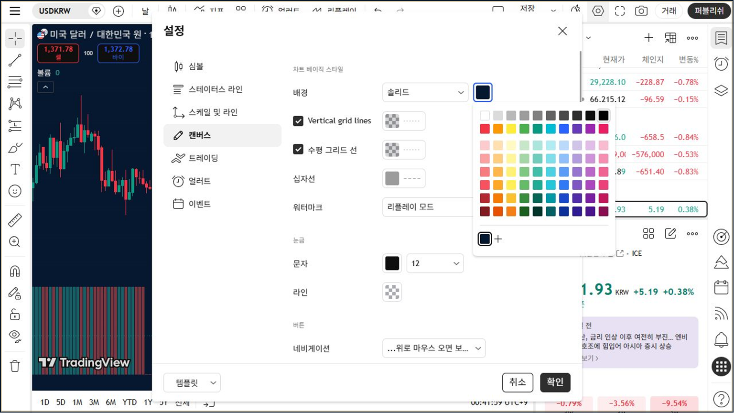Screen dimensions: 734x413
Task: Click the 거래 trade button
Action: (x=669, y=11)
